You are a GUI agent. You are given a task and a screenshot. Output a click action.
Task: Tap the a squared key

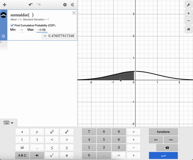pyautogui.click(x=52, y=132)
